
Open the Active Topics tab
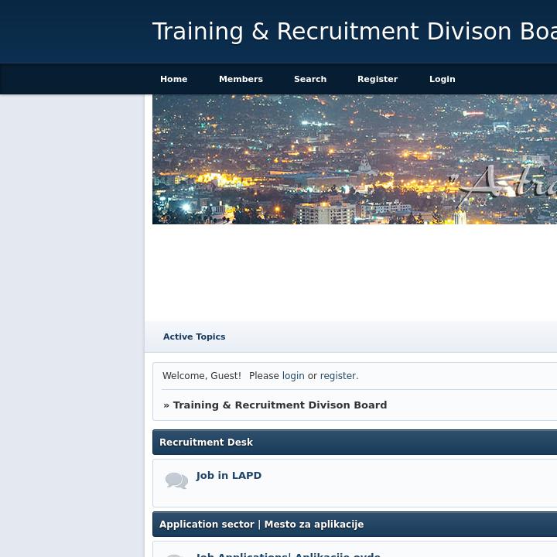tap(194, 337)
